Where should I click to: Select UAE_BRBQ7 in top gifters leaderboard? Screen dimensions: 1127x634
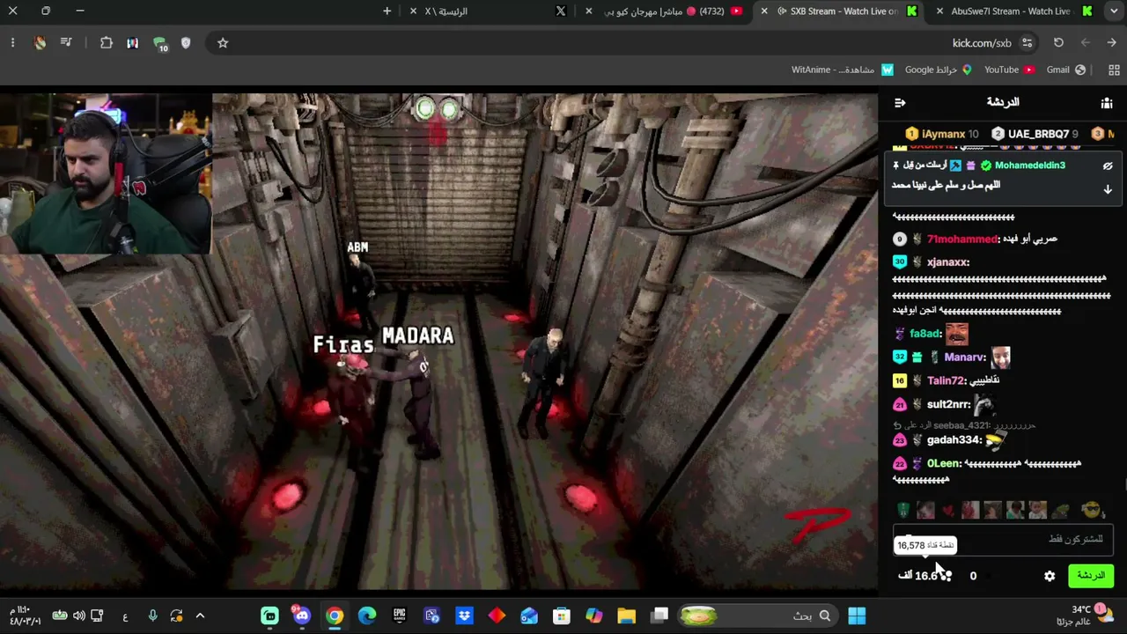[1035, 134]
